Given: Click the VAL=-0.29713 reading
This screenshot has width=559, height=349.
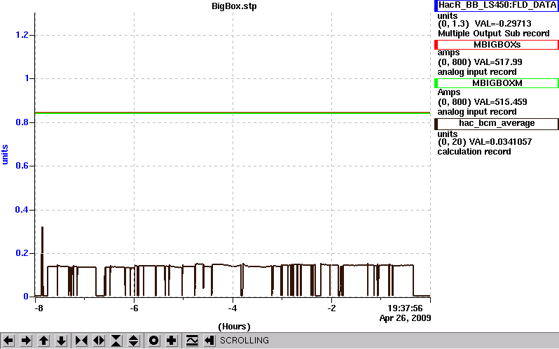Looking at the screenshot, I should pyautogui.click(x=503, y=24).
